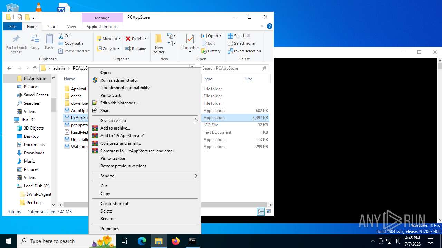Screen dimensions: 442x248
Task: Click the volume tray icon
Action: coord(397,241)
